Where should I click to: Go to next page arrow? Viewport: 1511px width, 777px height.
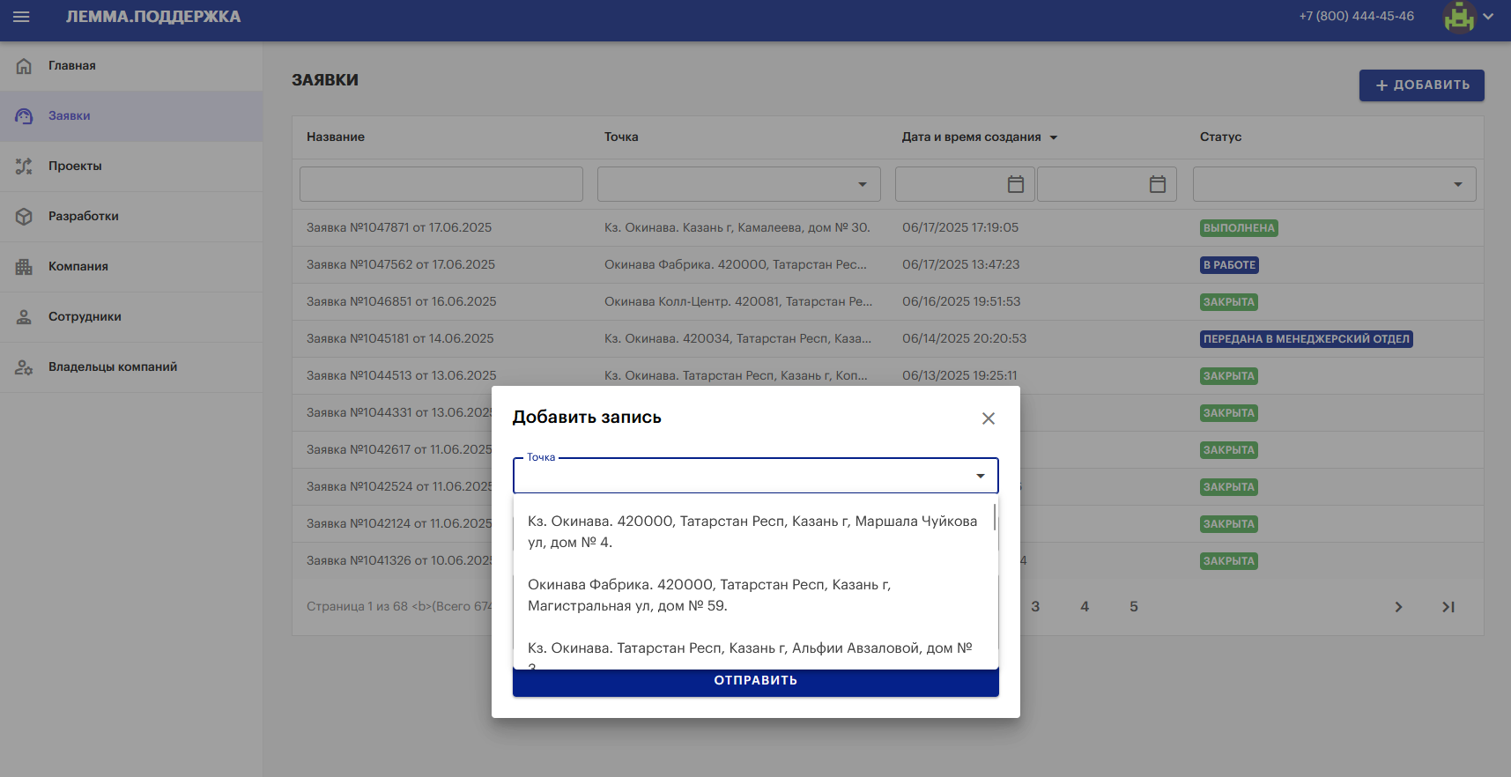[x=1398, y=607]
